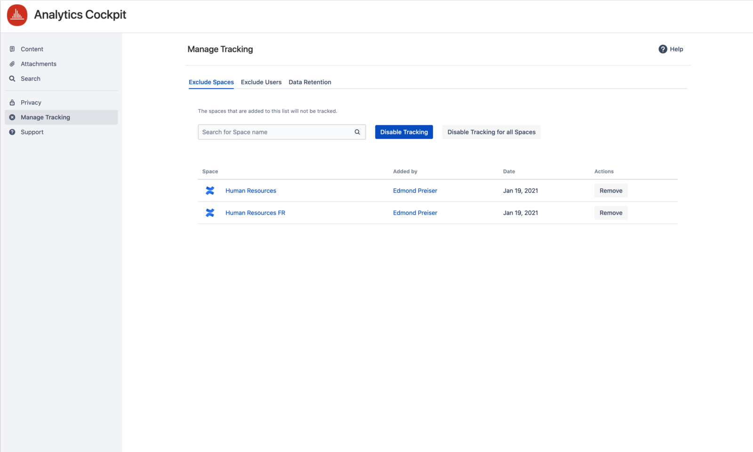Screen dimensions: 753x452
Task: Switch to the Exclude Users tab
Action: tap(261, 82)
